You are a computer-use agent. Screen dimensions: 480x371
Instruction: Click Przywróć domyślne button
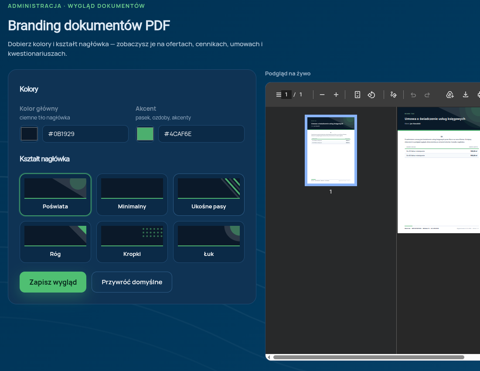pos(132,282)
